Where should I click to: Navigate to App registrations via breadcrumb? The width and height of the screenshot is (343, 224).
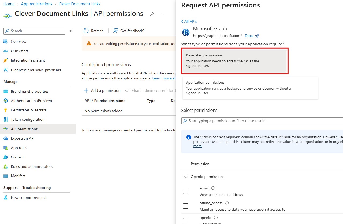(36, 4)
